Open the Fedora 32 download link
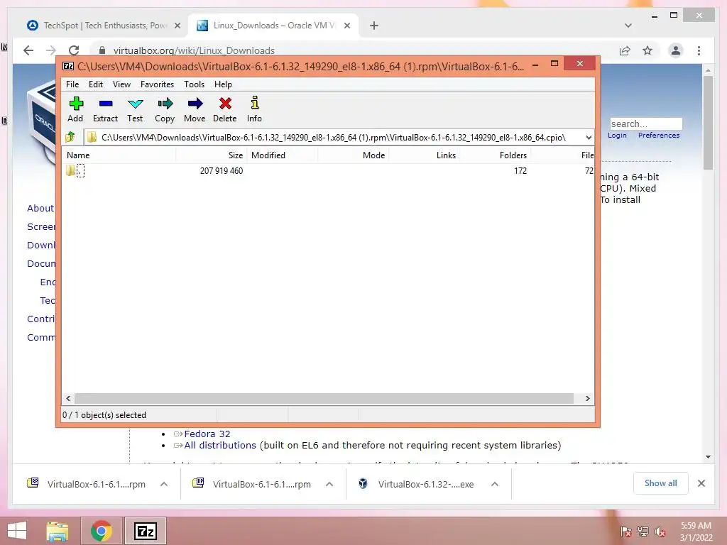Screen dimensions: 727x545 tap(207, 434)
